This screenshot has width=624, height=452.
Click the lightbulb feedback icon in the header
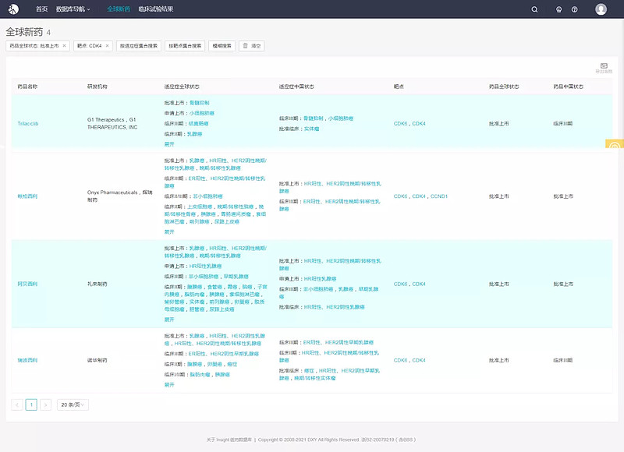coord(558,9)
